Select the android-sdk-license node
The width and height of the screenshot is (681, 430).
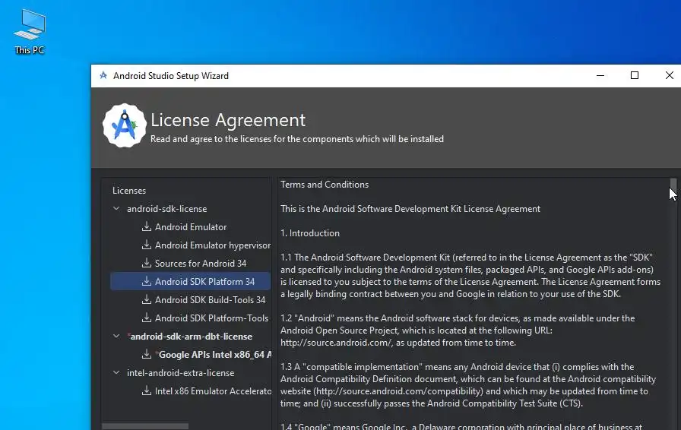point(166,208)
